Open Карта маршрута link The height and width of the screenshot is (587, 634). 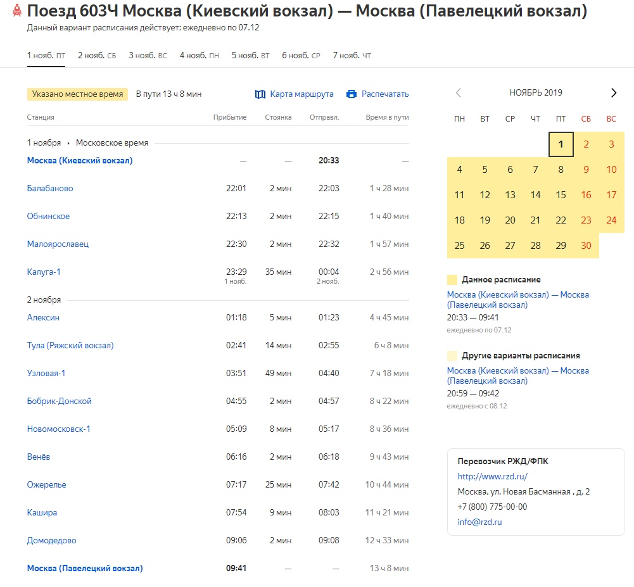tap(301, 94)
